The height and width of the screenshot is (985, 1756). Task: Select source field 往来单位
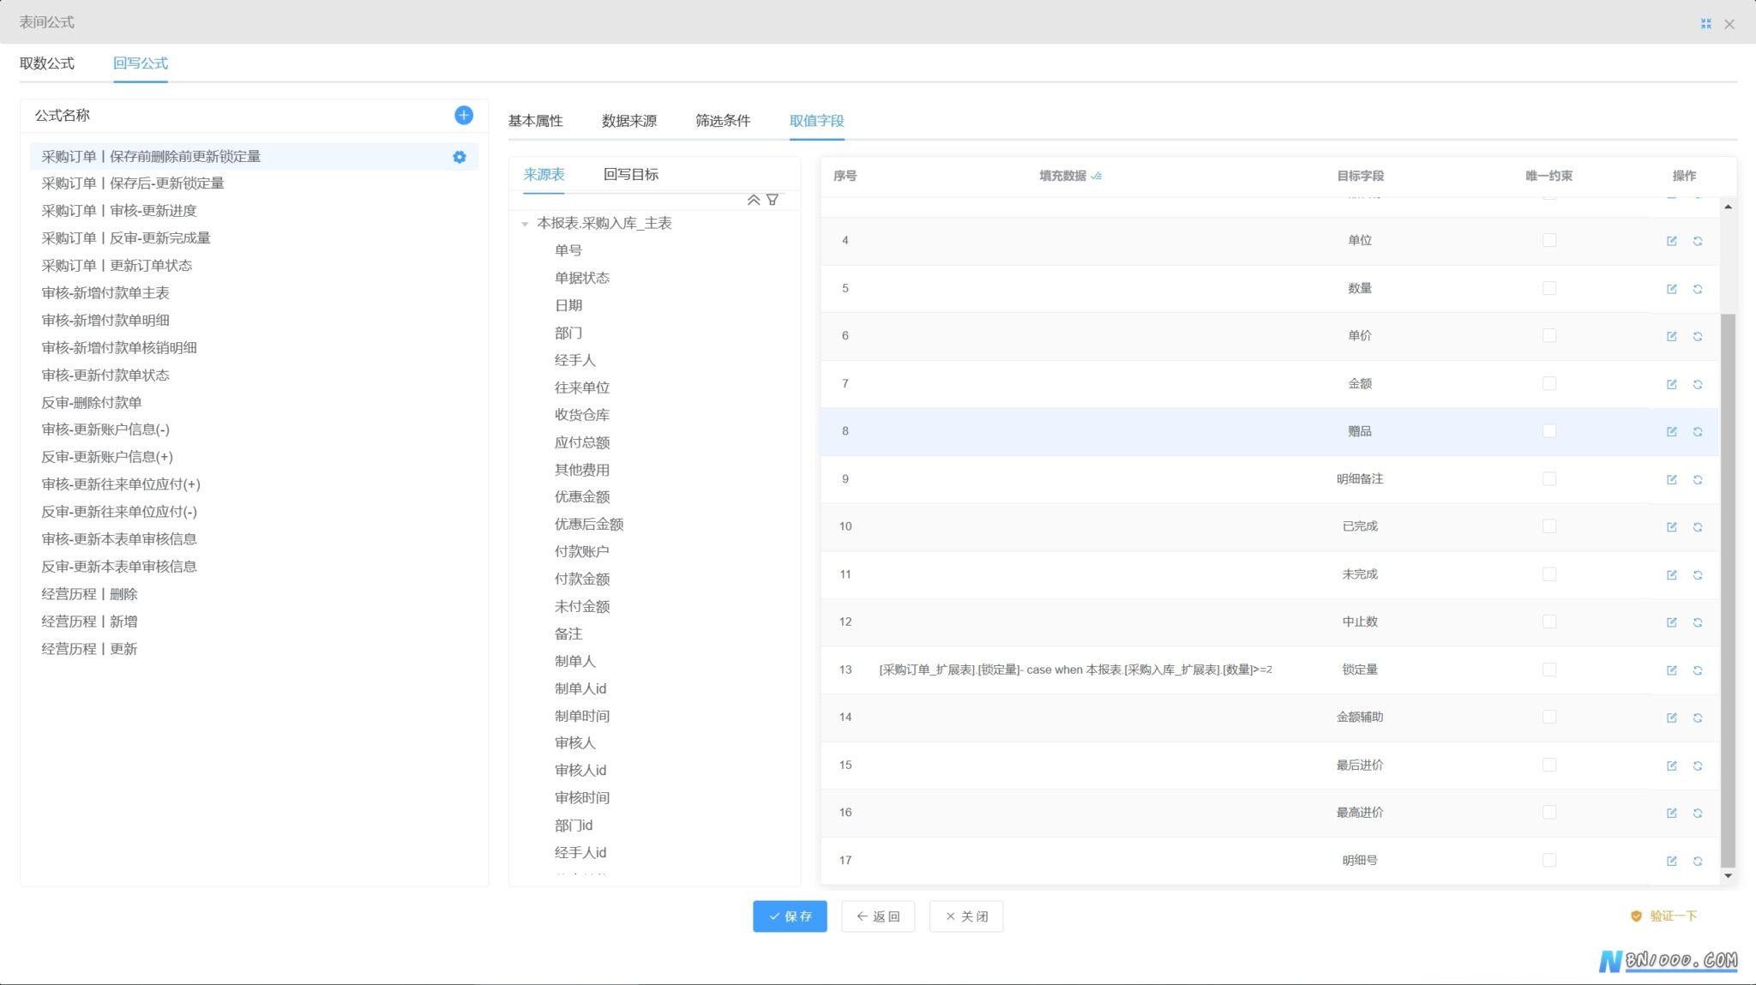(582, 387)
